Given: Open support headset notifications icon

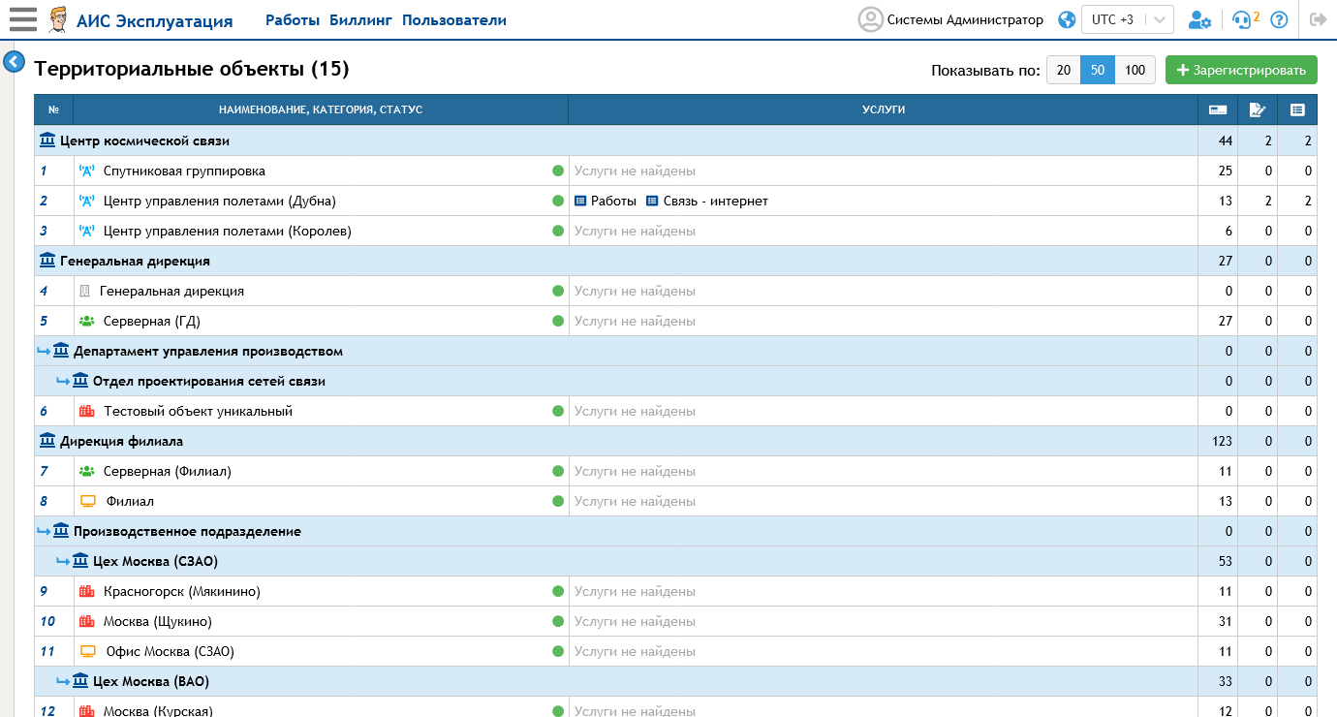Looking at the screenshot, I should tap(1242, 19).
